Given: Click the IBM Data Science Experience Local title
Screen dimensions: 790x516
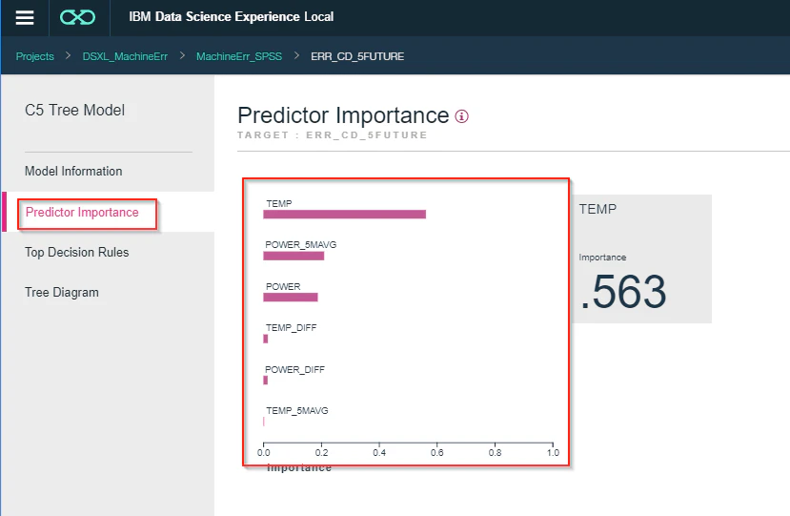Looking at the screenshot, I should pos(232,16).
